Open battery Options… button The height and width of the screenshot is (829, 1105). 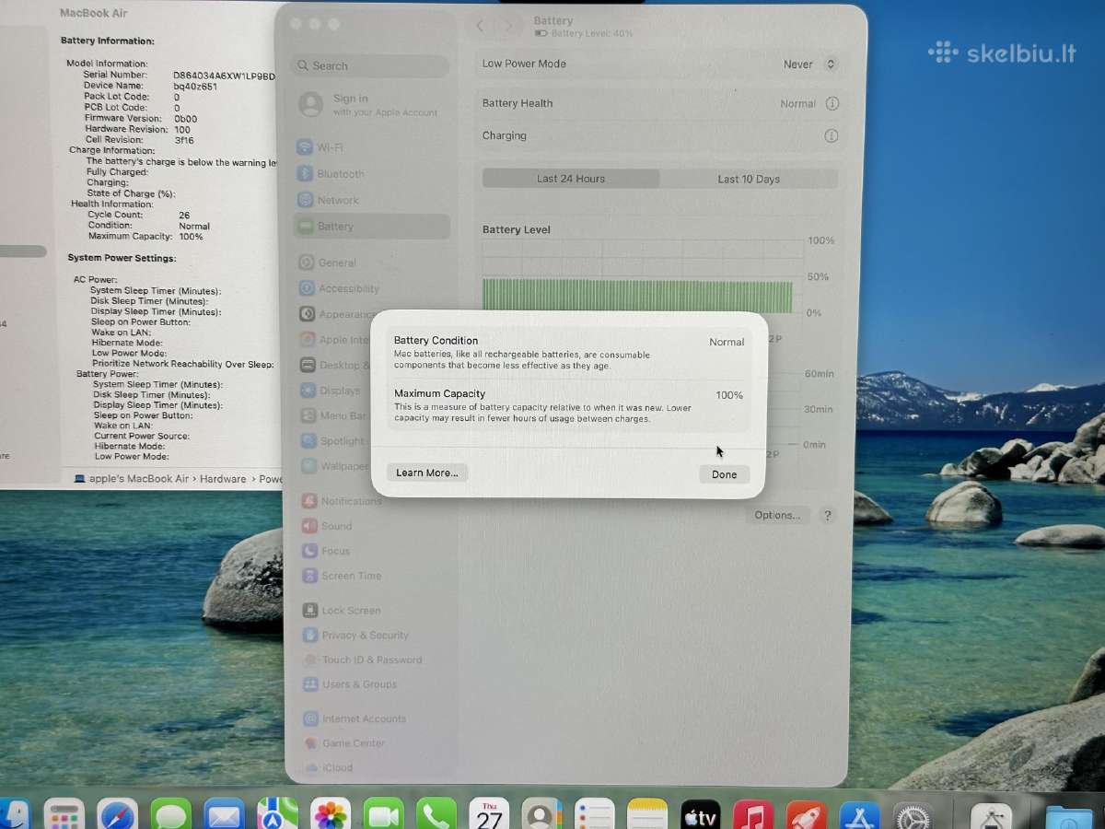coord(777,515)
